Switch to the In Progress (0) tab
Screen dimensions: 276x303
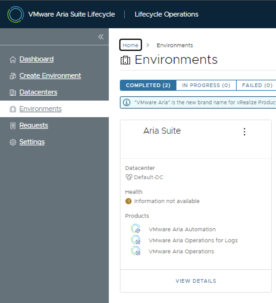coord(206,85)
